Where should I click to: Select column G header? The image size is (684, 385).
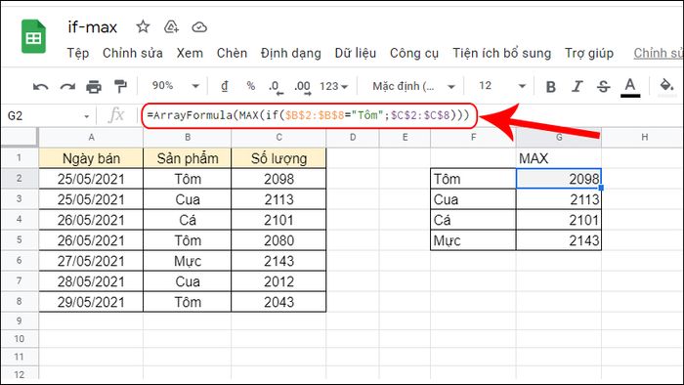[x=559, y=138]
